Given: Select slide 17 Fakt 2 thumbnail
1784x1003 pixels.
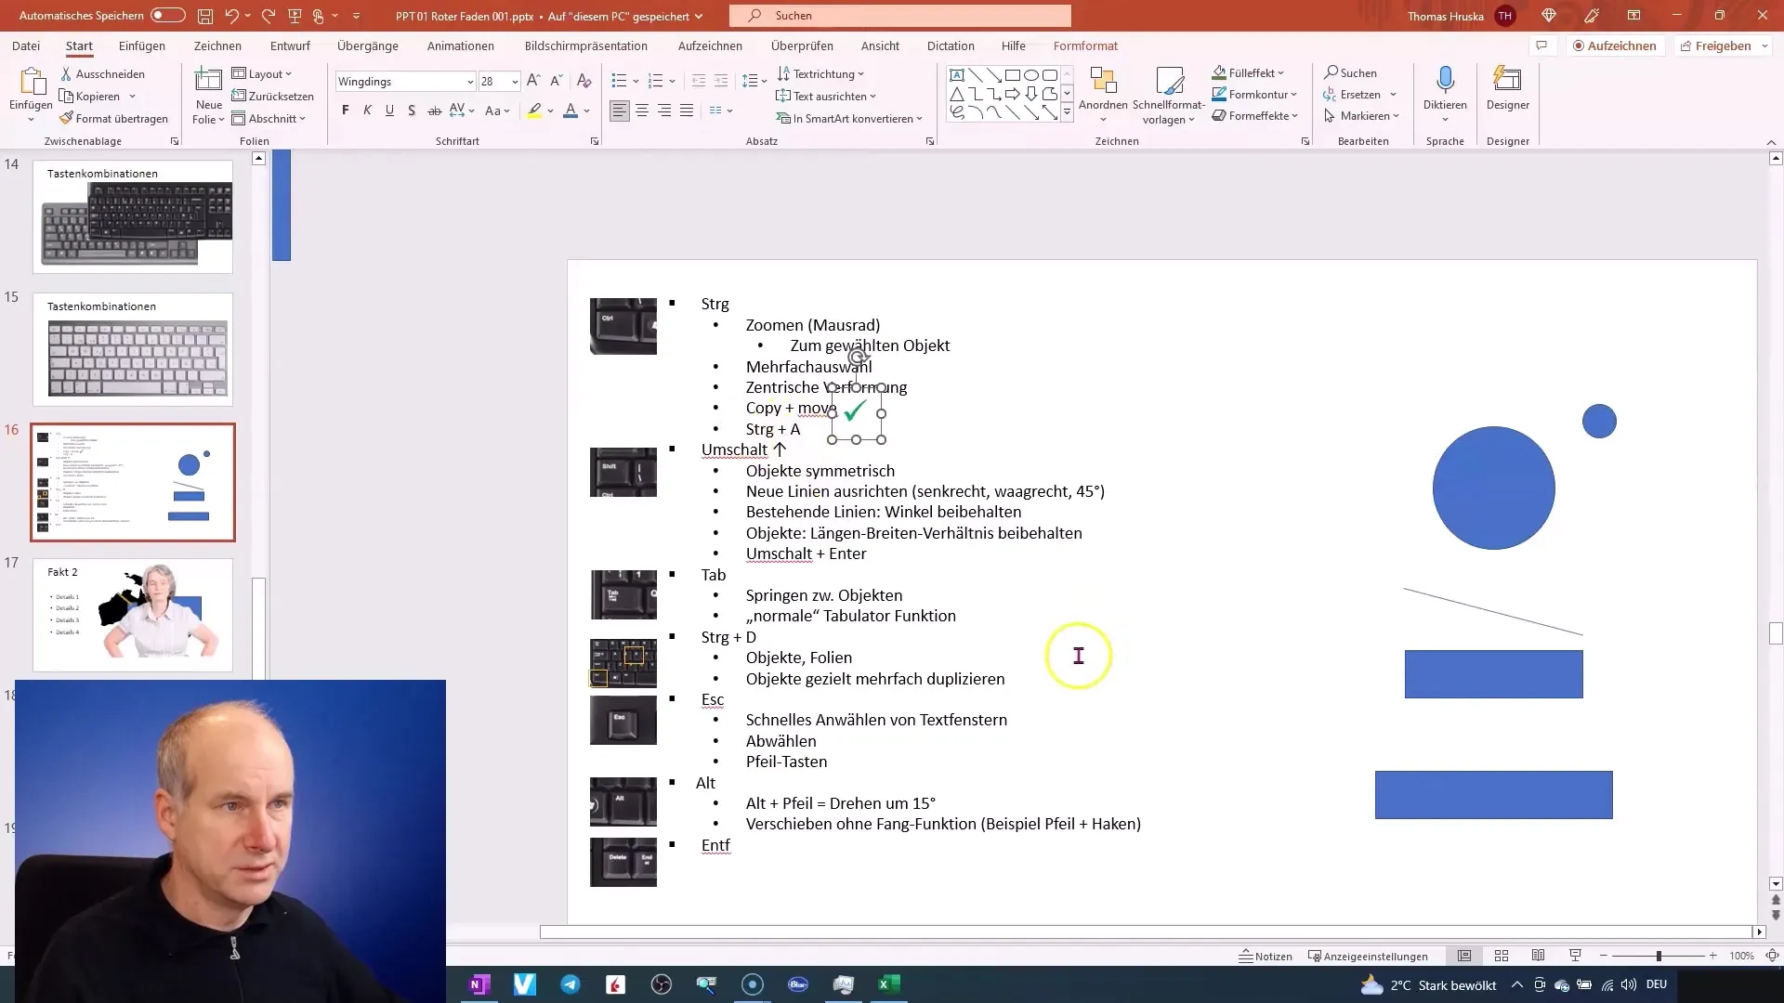Looking at the screenshot, I should [x=133, y=614].
